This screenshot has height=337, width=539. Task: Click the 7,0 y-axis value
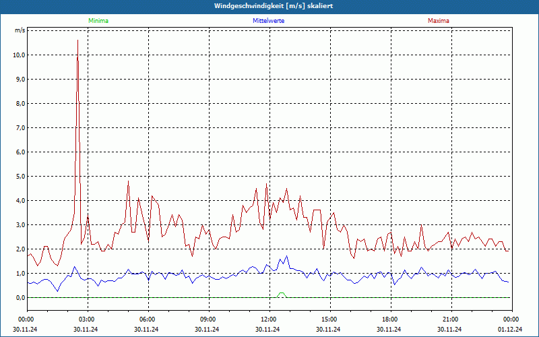21,128
